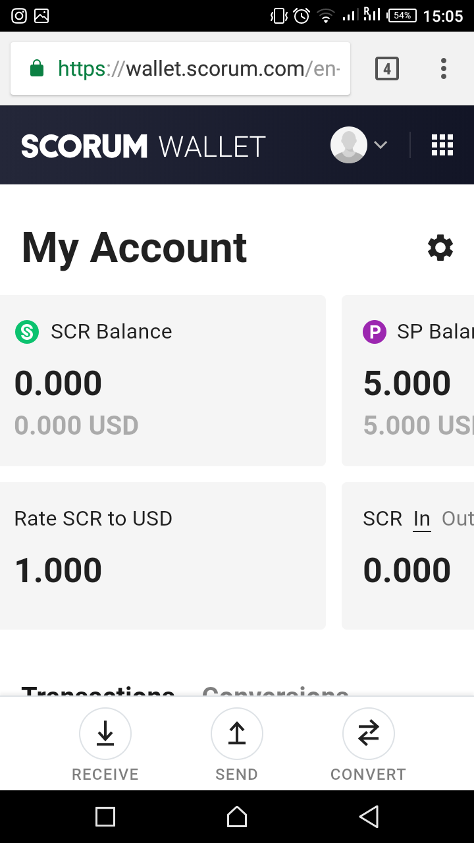Tap the Send upload arrow icon
Screen dimensions: 474x843
237,733
